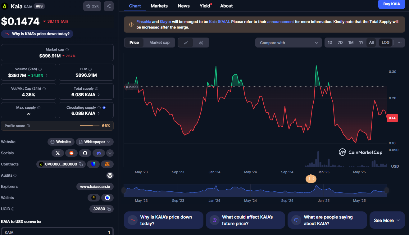
Task: Click the Finschia link in the notice
Action: tap(143, 22)
